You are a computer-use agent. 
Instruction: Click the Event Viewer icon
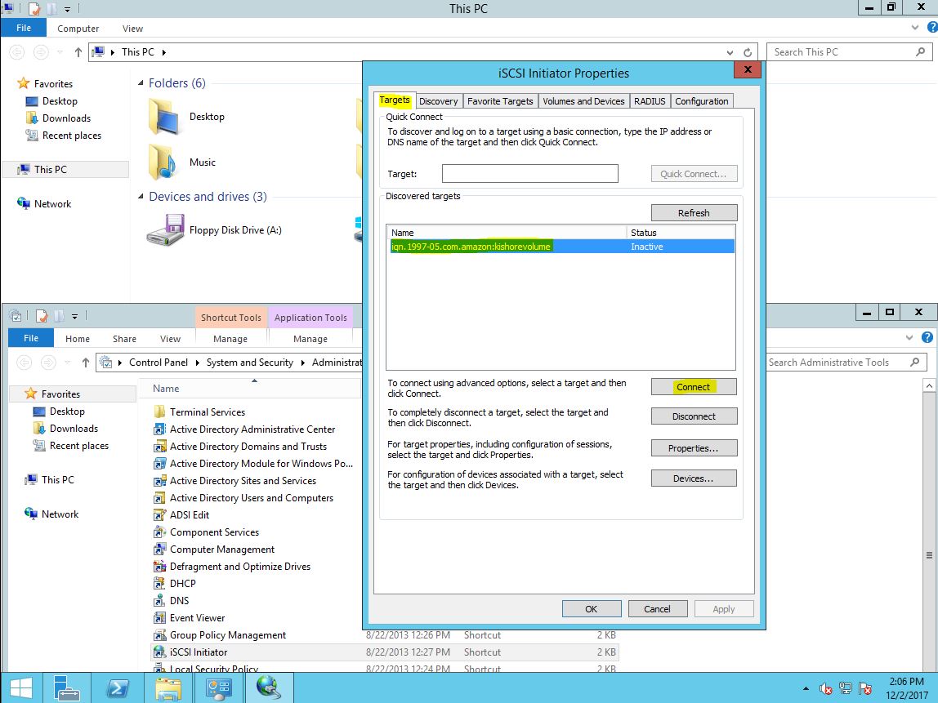[x=160, y=618]
